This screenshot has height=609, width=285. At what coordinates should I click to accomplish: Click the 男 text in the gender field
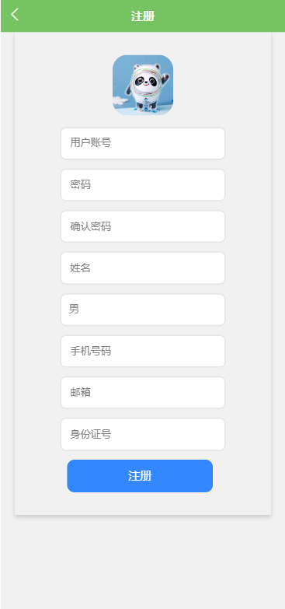click(74, 309)
